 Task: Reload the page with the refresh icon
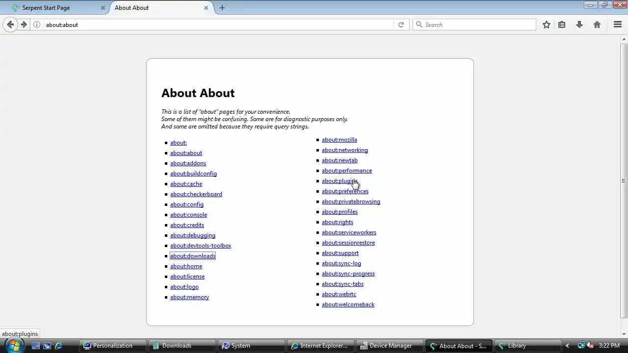tap(401, 25)
